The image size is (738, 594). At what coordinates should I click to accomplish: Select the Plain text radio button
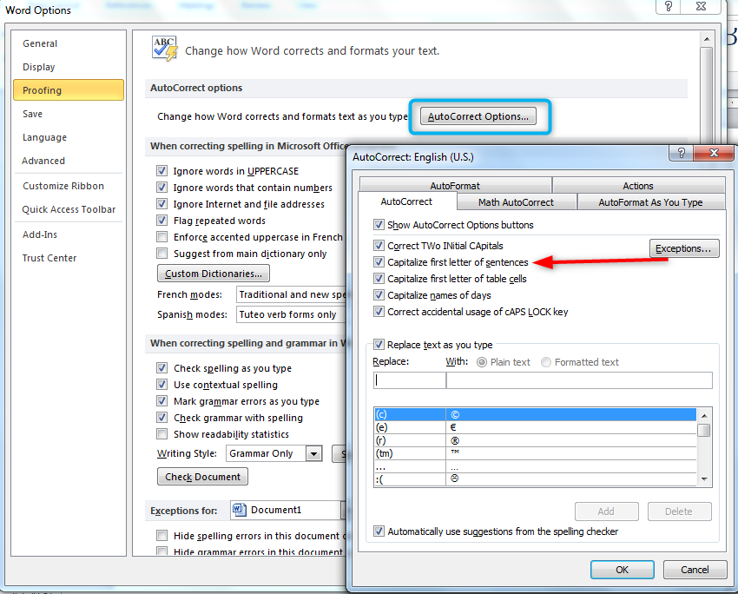[x=482, y=362]
